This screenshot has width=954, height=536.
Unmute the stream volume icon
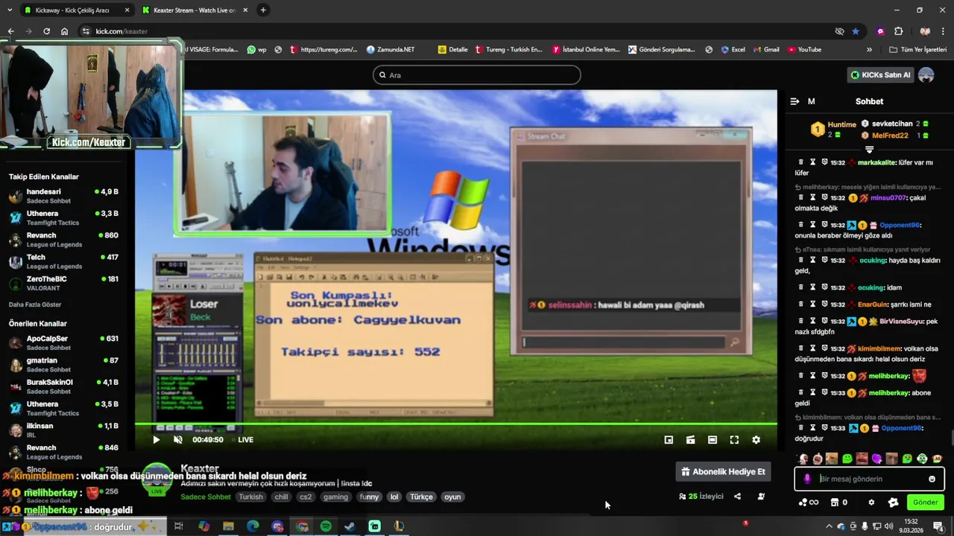click(x=177, y=440)
